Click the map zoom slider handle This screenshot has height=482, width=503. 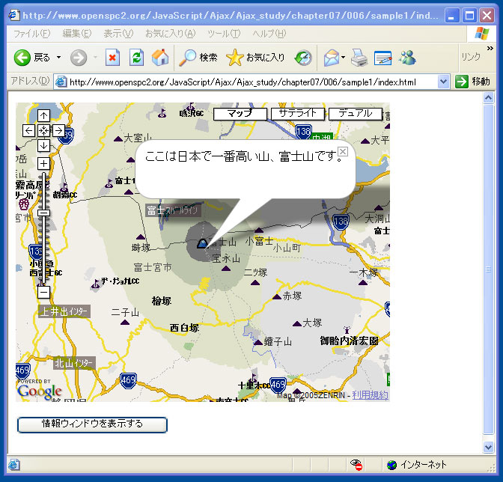[x=44, y=213]
